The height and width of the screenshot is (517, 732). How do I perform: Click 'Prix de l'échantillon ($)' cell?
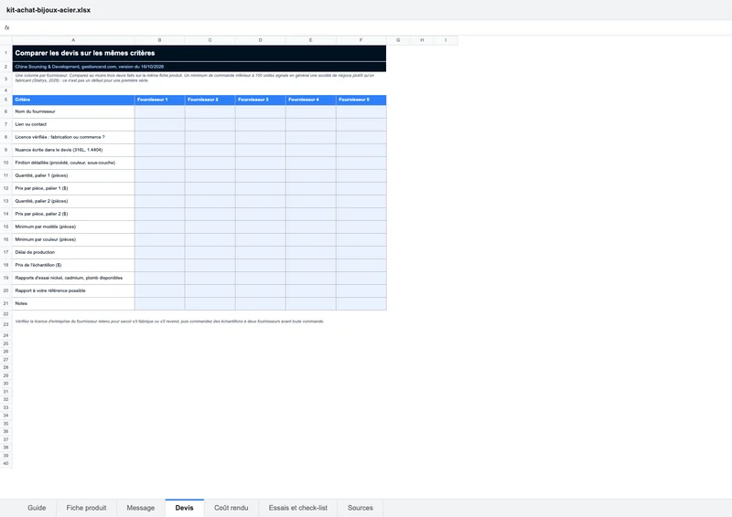pos(73,265)
